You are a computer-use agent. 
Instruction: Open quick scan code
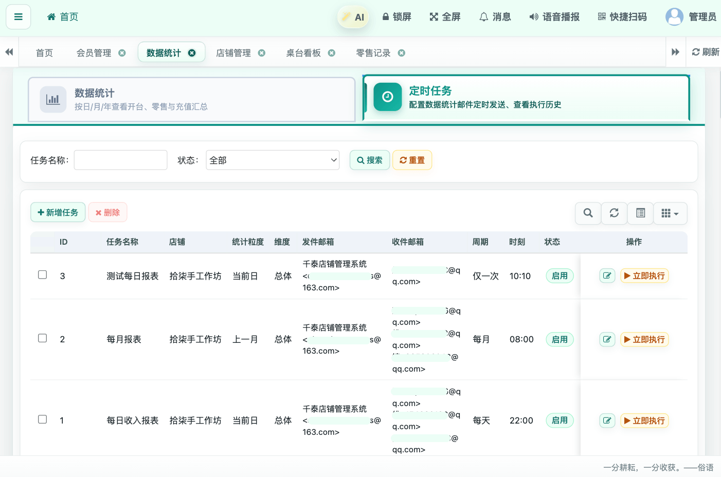[x=622, y=17]
